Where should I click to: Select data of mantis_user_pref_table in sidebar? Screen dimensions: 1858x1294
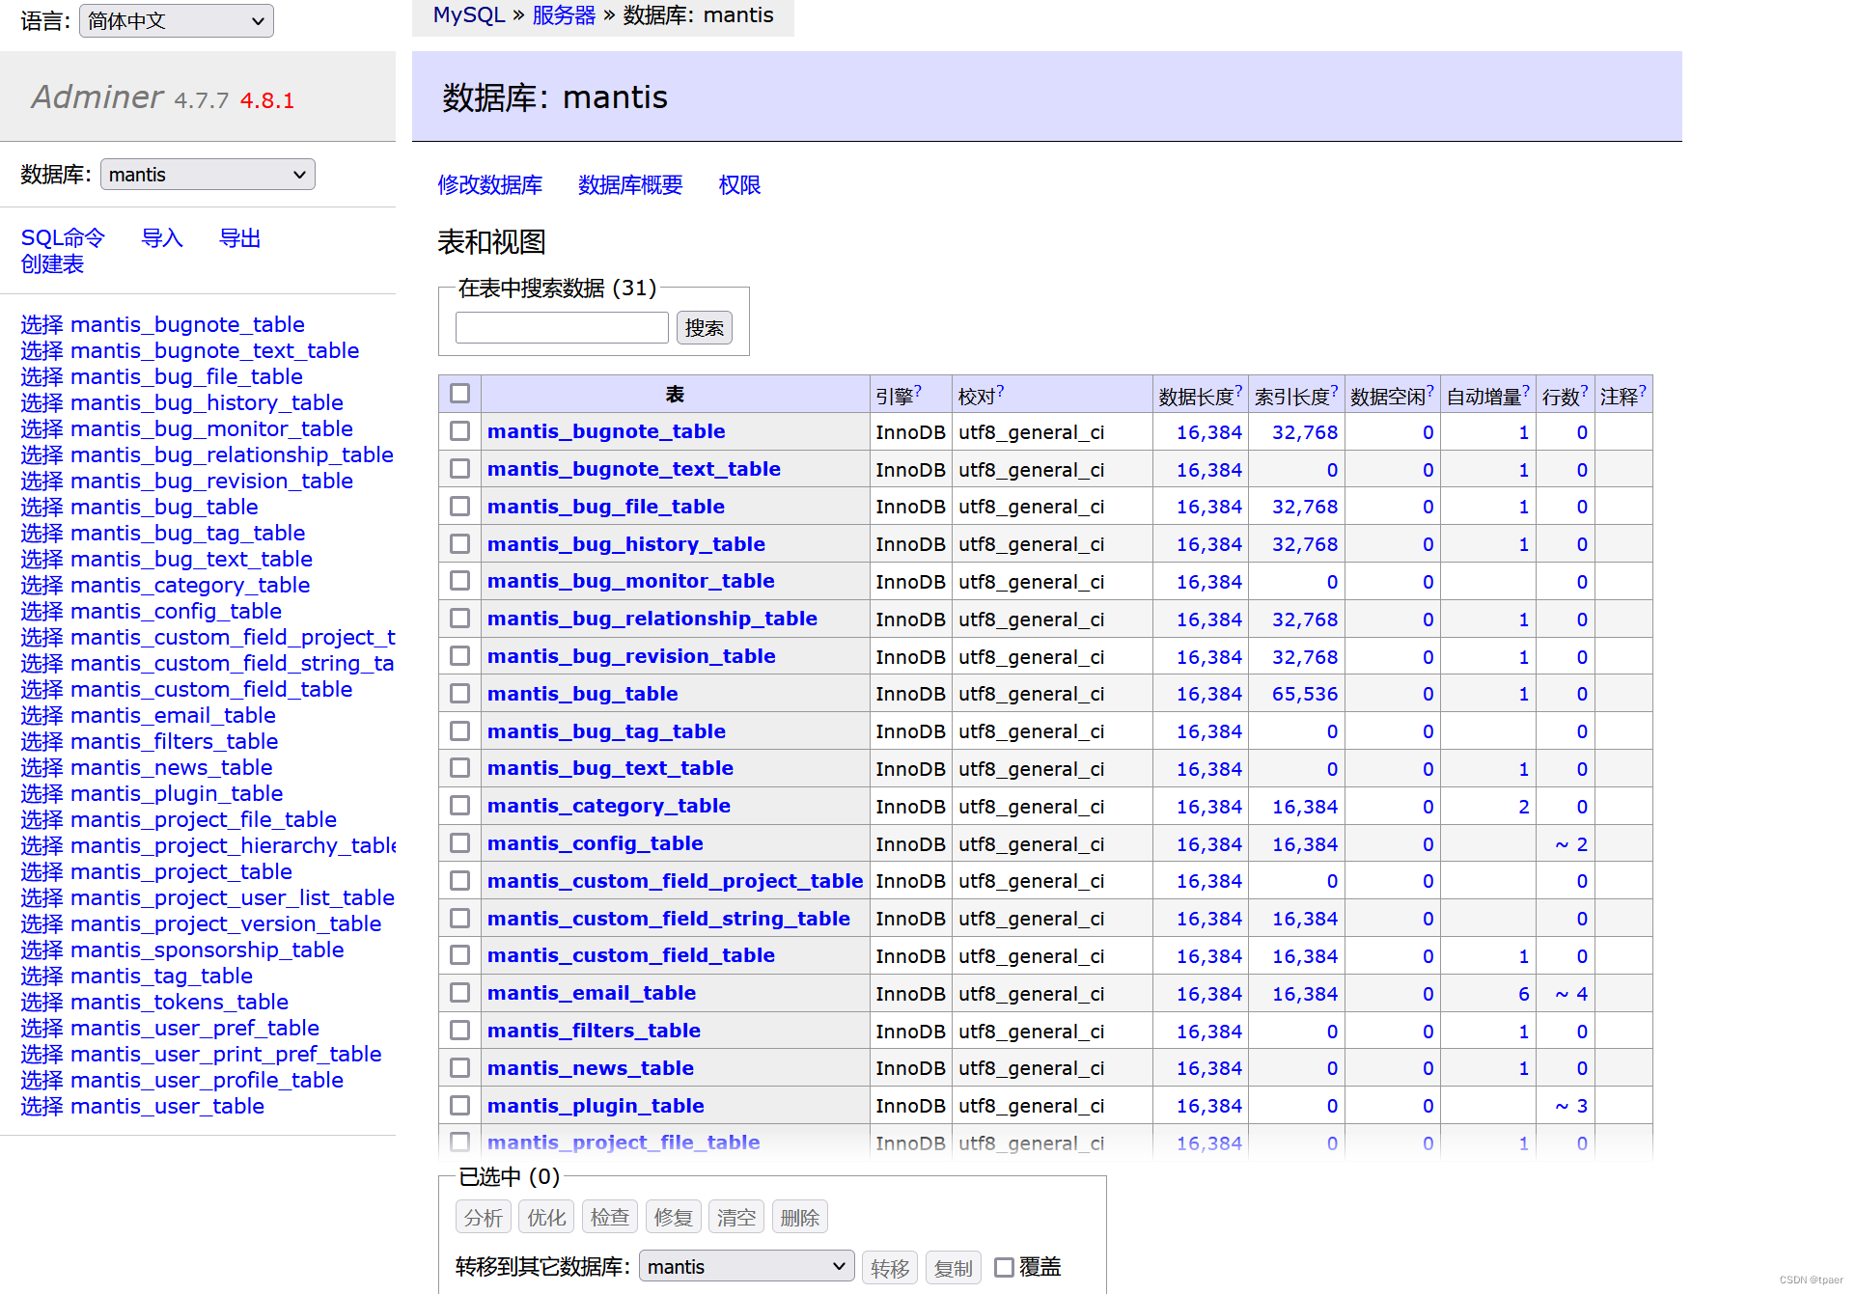(x=42, y=1028)
